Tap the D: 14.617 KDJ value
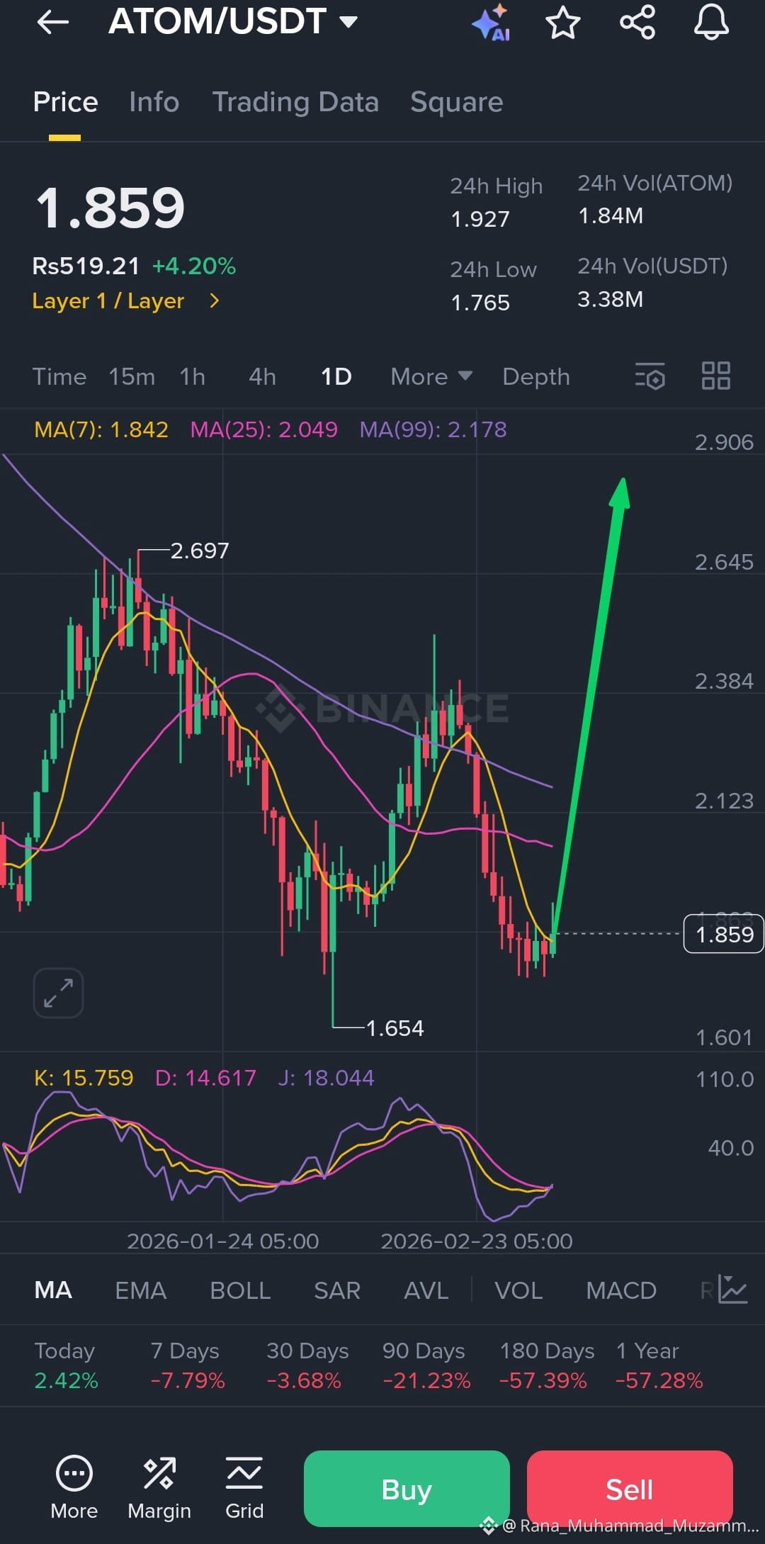Viewport: 765px width, 1544px height. pos(205,1078)
